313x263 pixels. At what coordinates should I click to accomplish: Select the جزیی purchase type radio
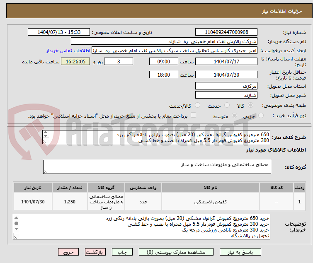point(261,116)
